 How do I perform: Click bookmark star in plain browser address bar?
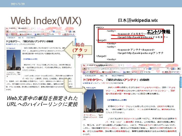point(46,31)
